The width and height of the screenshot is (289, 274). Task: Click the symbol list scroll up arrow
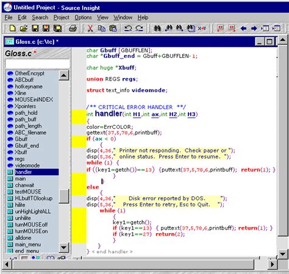point(64,75)
